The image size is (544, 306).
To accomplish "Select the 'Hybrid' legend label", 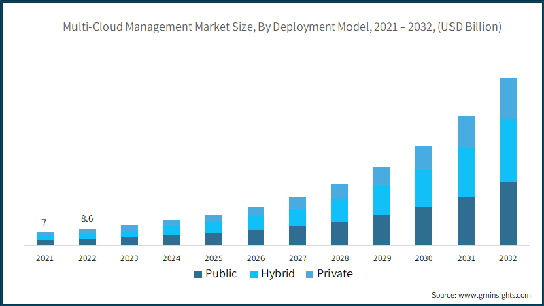I will (278, 274).
